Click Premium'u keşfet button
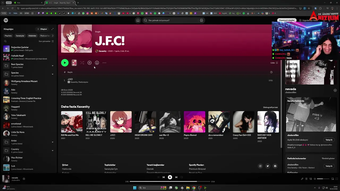Screen dimensions: 340x191 point(287,20)
